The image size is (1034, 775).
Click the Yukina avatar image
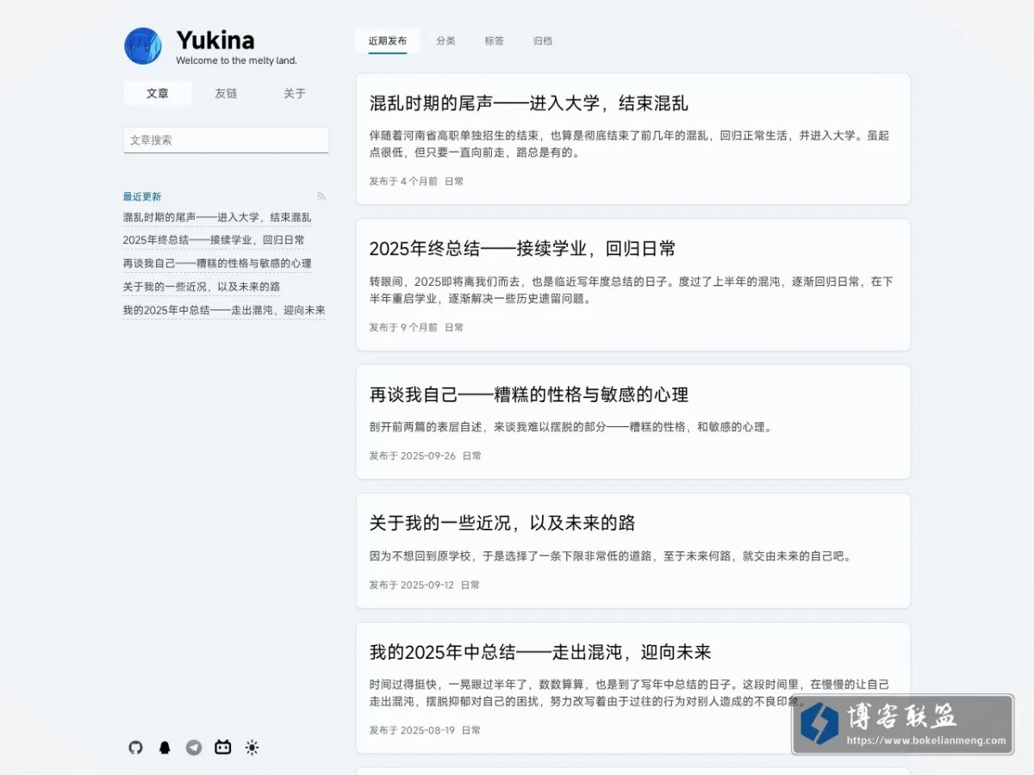coord(143,46)
